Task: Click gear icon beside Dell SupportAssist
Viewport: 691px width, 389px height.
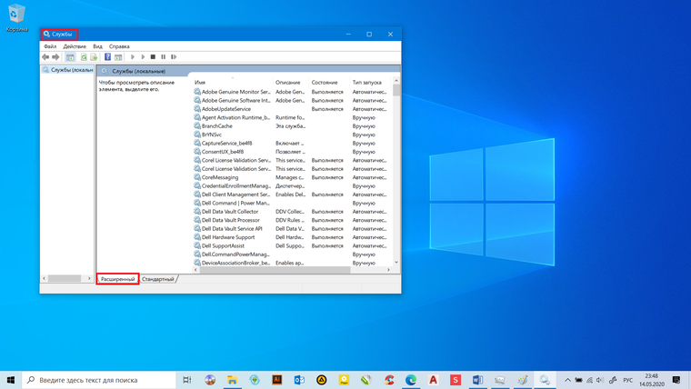Action: pos(197,245)
